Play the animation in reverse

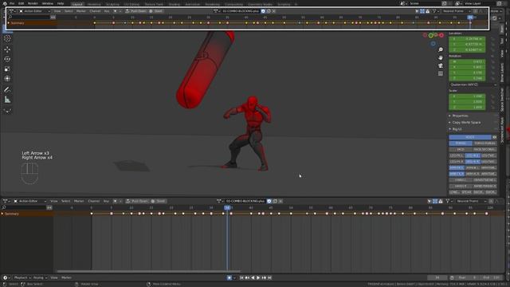pos(253,278)
